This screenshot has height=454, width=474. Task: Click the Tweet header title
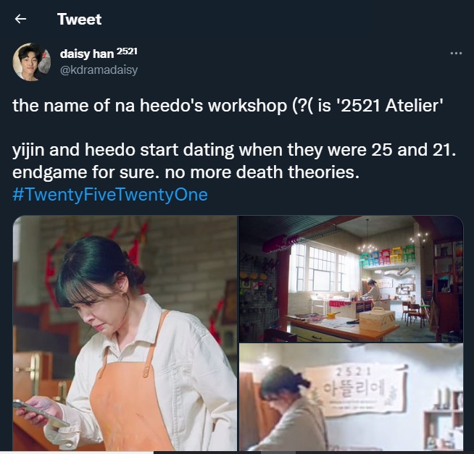coord(79,19)
